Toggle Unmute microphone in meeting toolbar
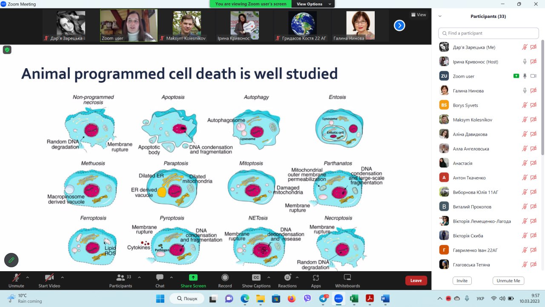Image resolution: width=545 pixels, height=307 pixels. 16,278
